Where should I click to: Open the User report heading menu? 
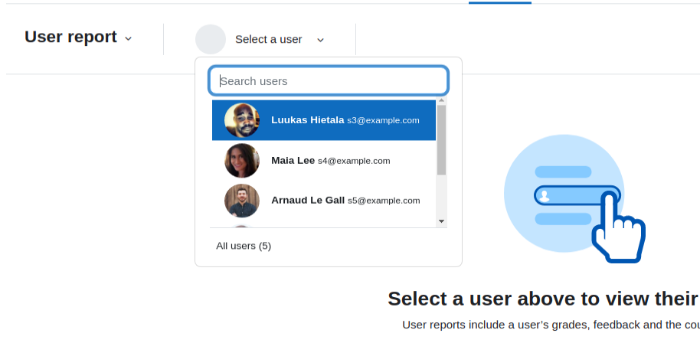click(70, 37)
